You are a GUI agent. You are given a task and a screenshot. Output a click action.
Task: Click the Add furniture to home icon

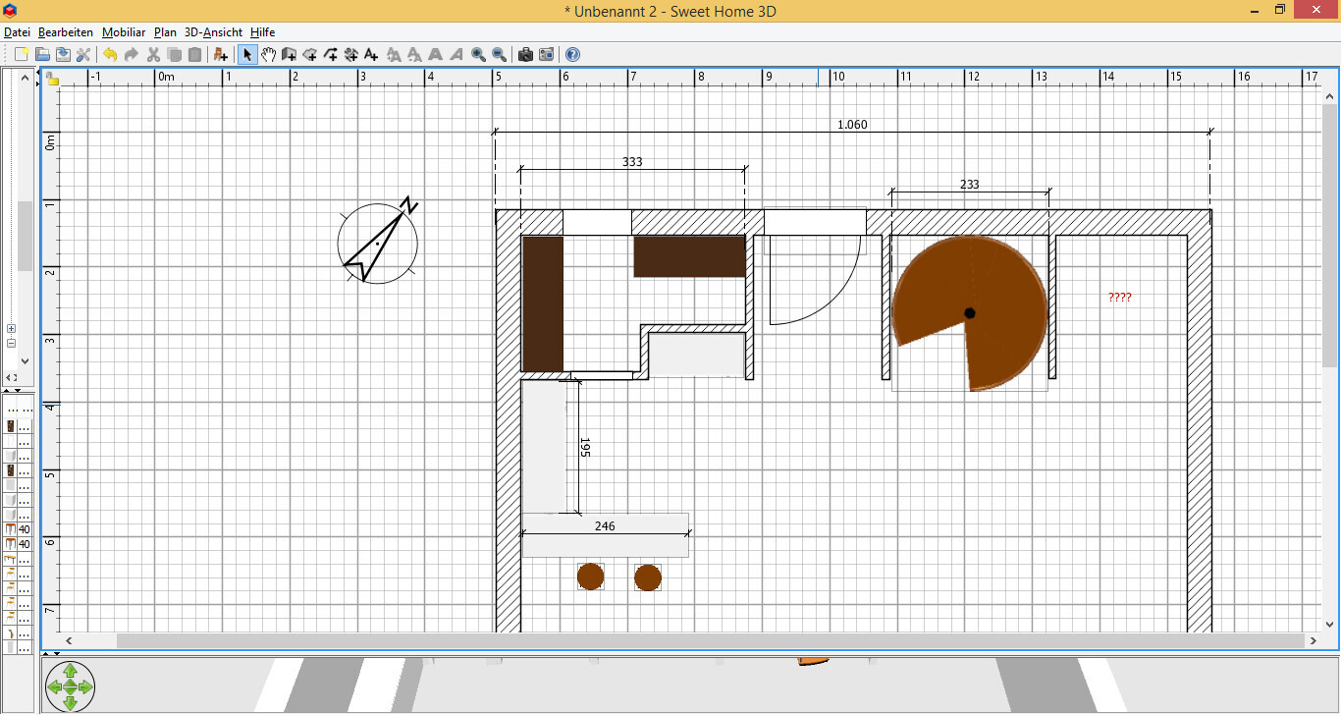(220, 55)
